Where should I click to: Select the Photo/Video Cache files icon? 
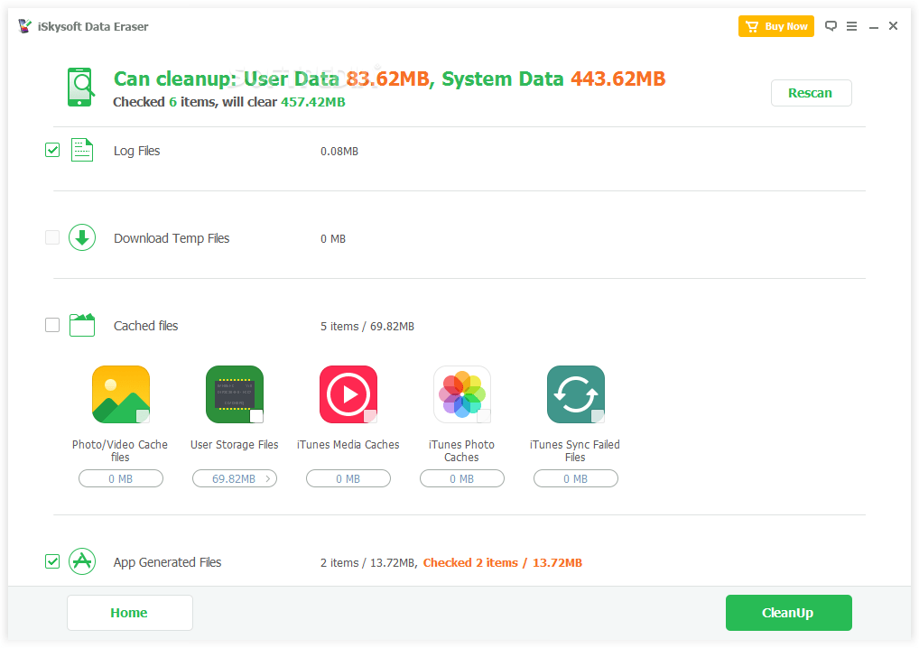120,394
